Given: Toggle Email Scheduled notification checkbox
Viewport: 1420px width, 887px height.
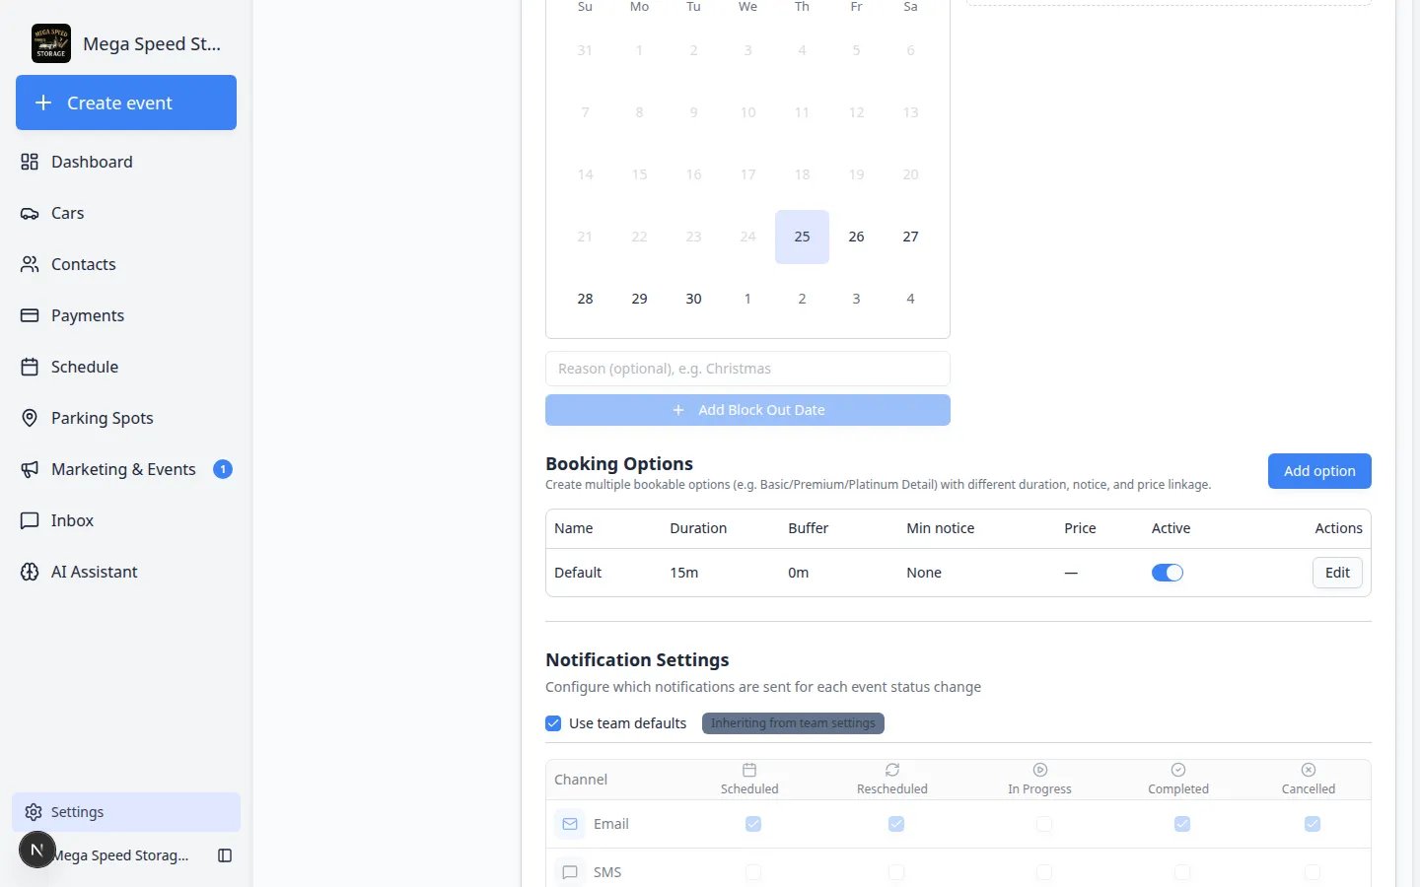Looking at the screenshot, I should coord(753,824).
